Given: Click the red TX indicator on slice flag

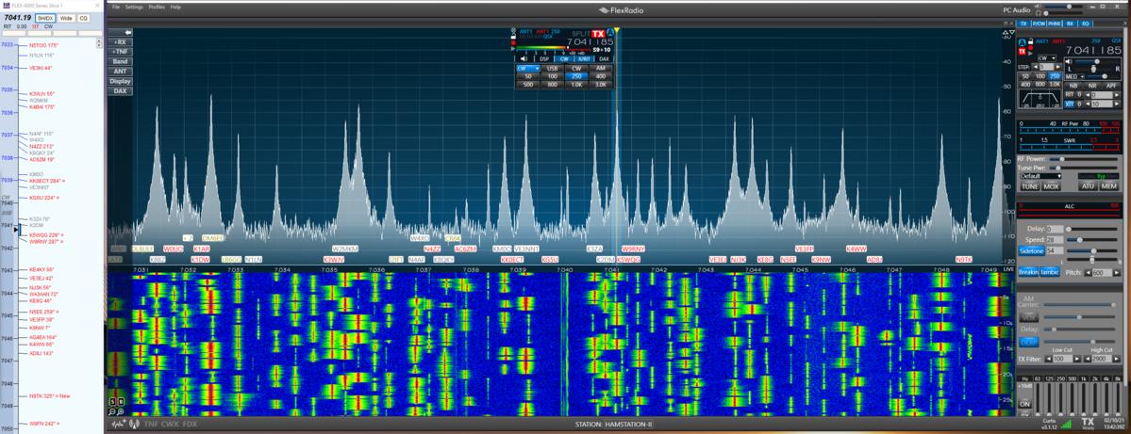Looking at the screenshot, I should point(598,34).
